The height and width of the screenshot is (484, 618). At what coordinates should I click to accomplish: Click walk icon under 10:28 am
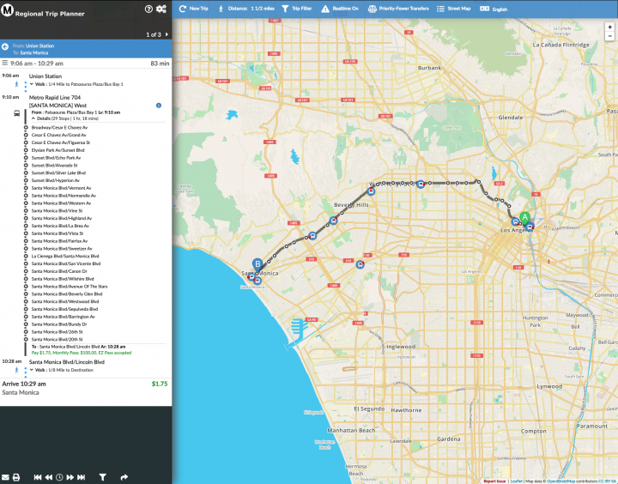[x=16, y=370]
